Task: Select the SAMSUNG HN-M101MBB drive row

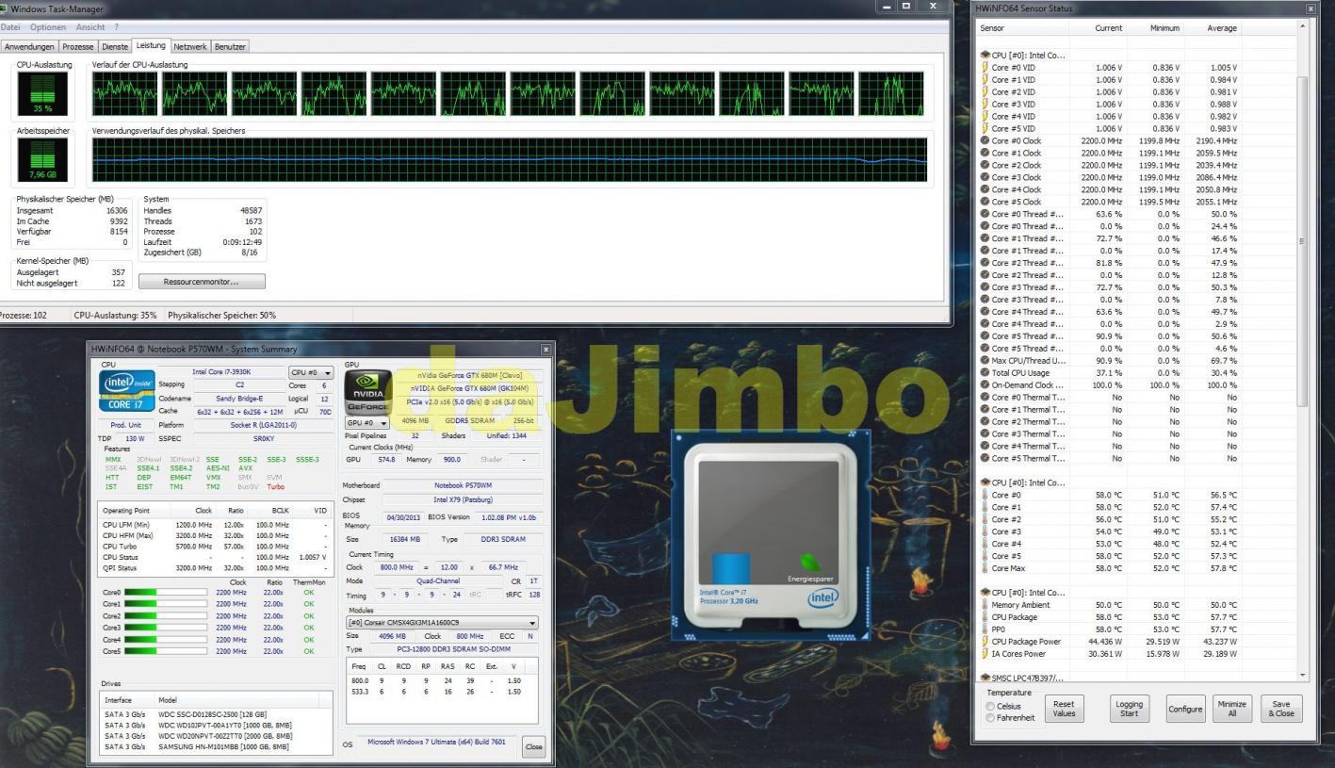Action: pyautogui.click(x=217, y=746)
